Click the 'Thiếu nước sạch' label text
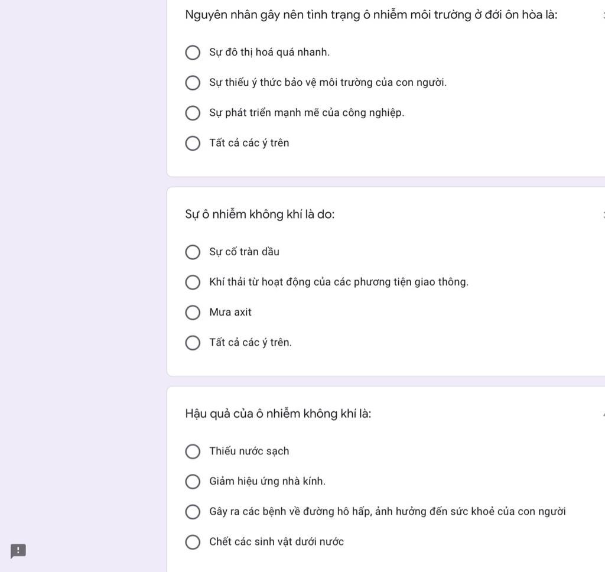The height and width of the screenshot is (572, 605). pyautogui.click(x=249, y=451)
